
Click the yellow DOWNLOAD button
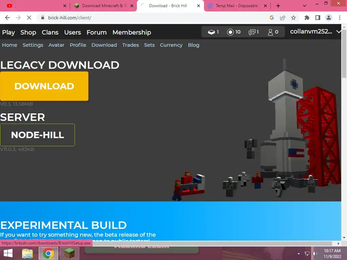click(44, 86)
